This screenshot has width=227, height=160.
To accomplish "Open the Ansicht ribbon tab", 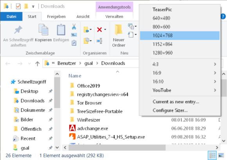I will point(83,17).
